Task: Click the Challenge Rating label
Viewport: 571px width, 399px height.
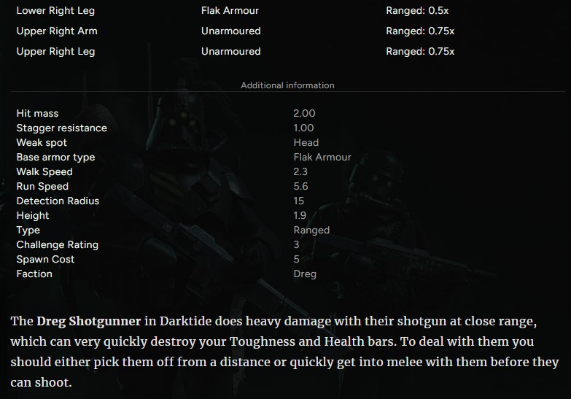Action: 57,244
